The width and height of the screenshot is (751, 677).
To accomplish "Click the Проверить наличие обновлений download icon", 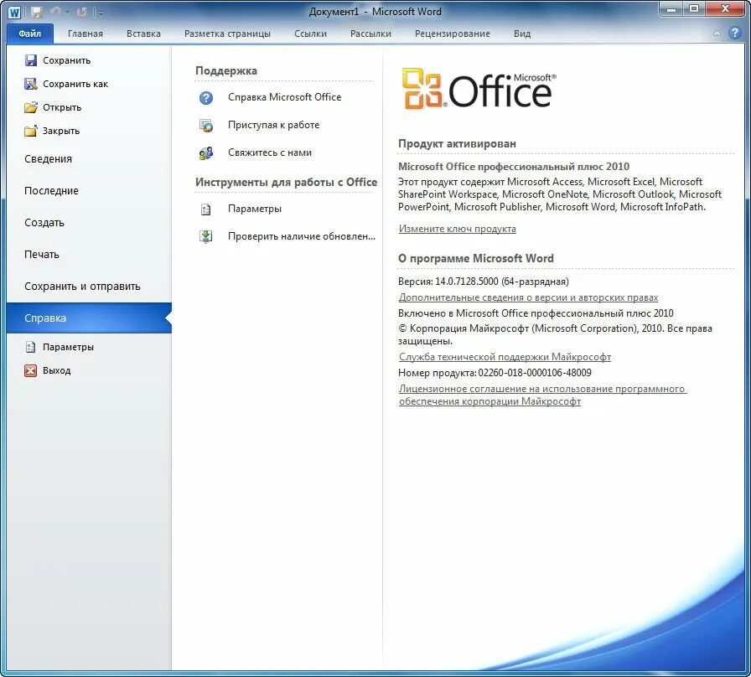I will click(206, 236).
